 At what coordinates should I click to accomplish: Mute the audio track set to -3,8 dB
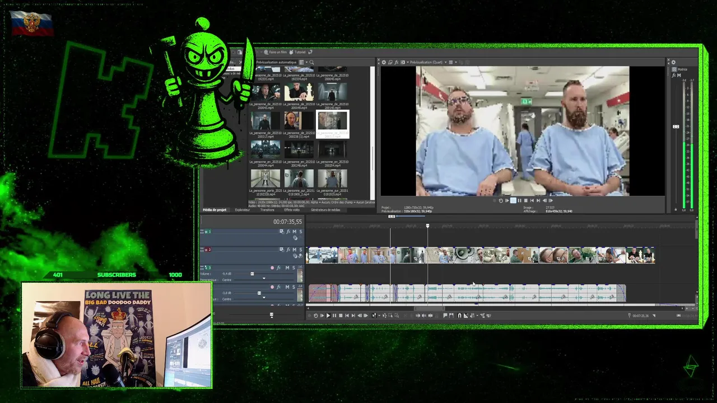pyautogui.click(x=287, y=287)
